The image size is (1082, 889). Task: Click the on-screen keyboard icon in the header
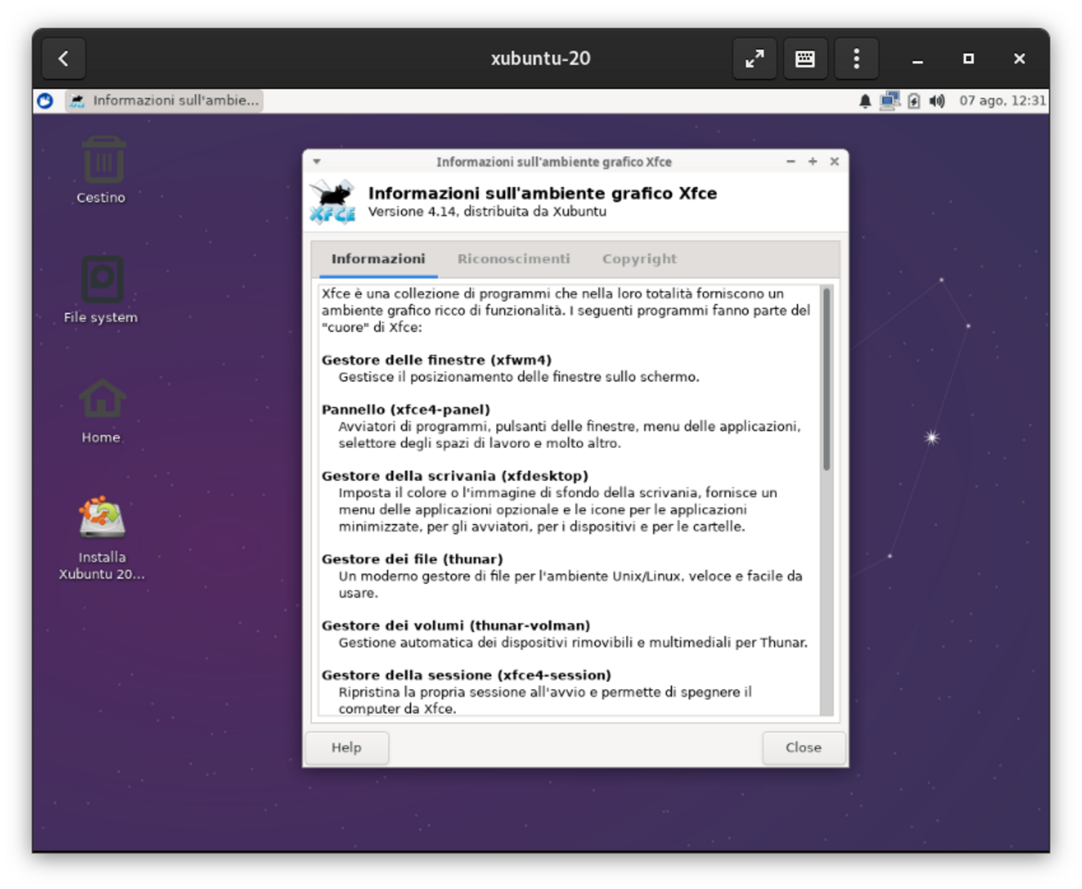[x=805, y=59]
